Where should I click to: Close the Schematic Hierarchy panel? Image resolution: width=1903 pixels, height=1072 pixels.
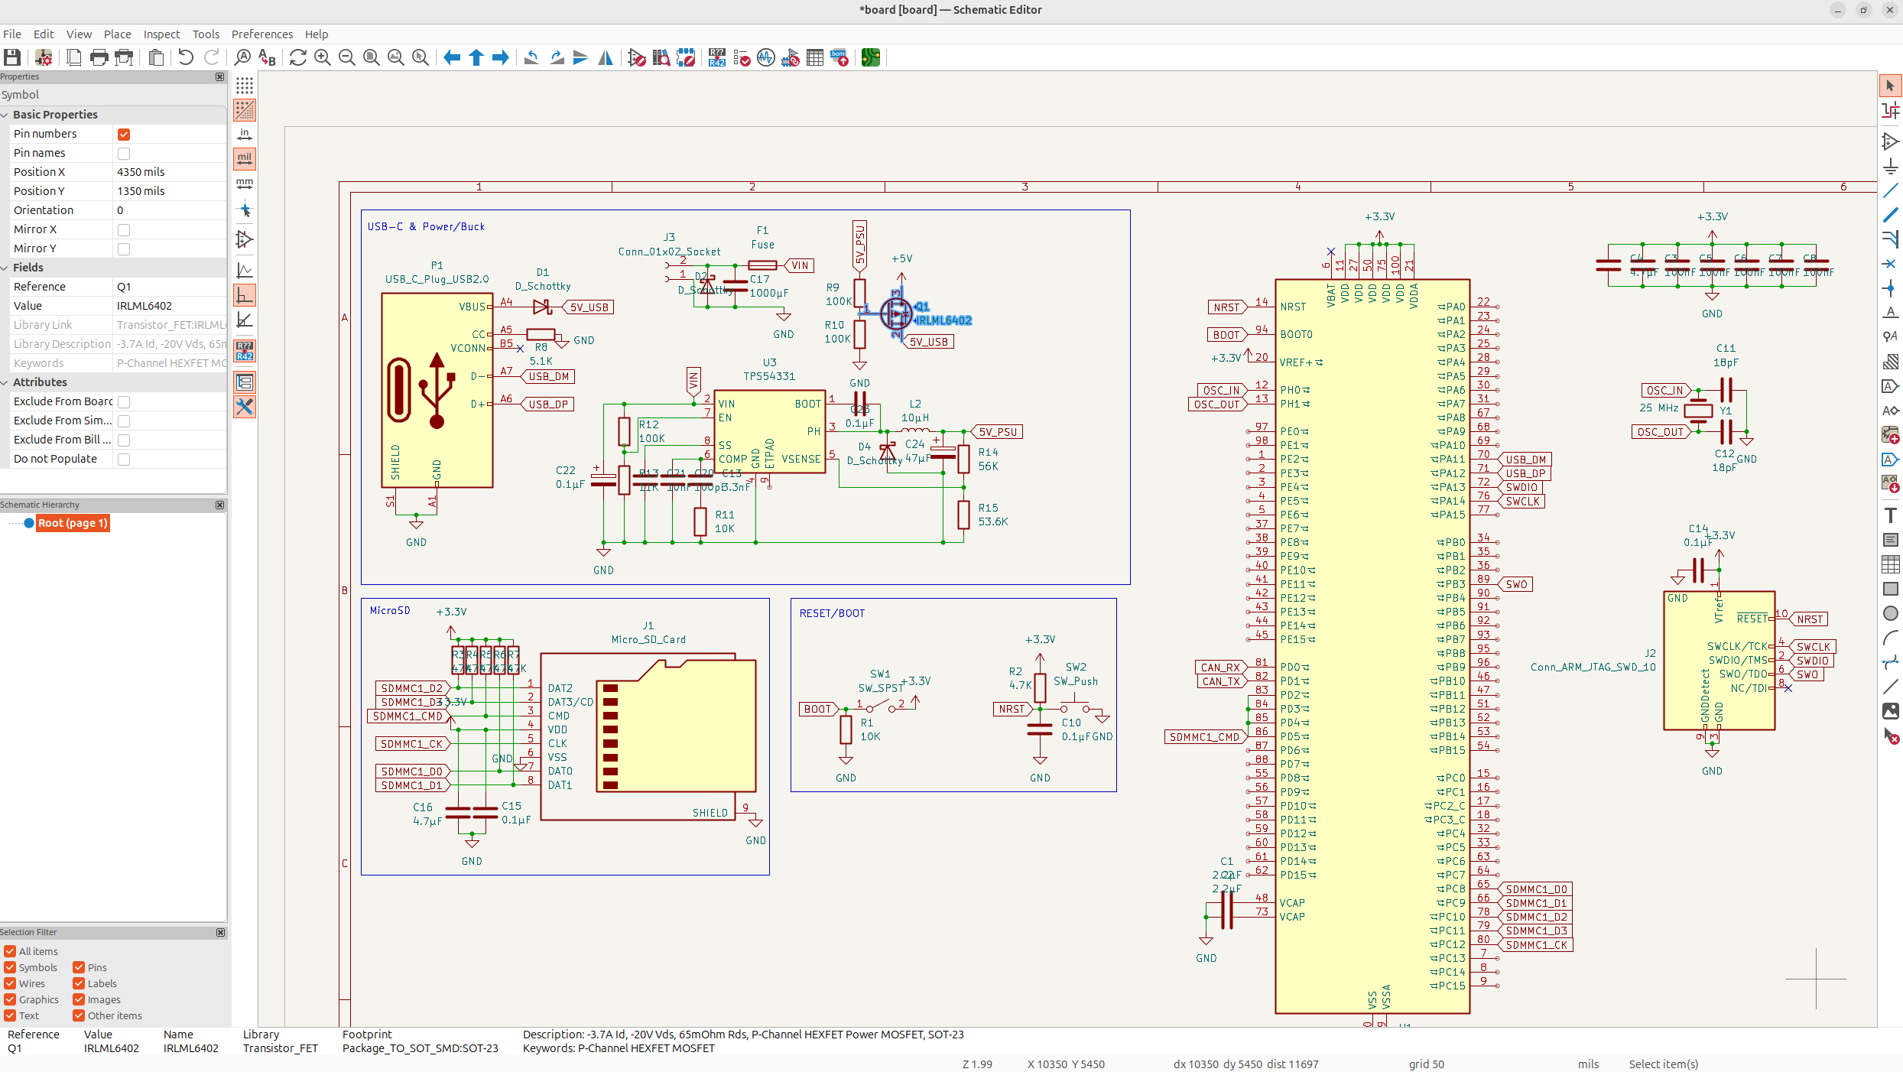pyautogui.click(x=220, y=505)
